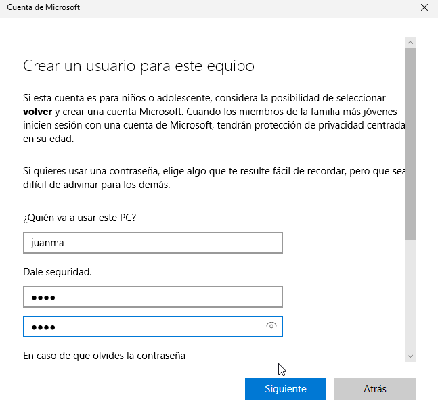Click the vertical scrollbar thumb
Screen dimensions: 438x420
[410, 144]
